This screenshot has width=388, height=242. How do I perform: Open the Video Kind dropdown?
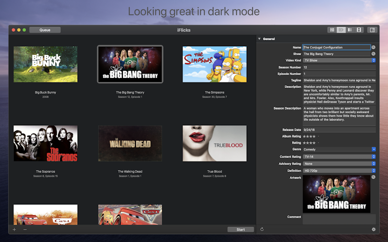point(339,60)
